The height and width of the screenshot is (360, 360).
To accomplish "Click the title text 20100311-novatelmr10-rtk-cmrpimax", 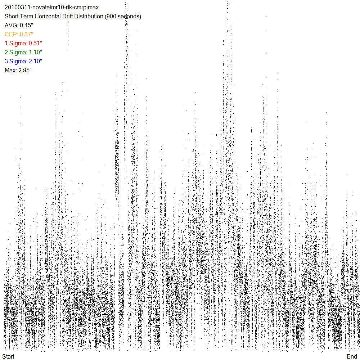I will click(51, 8).
